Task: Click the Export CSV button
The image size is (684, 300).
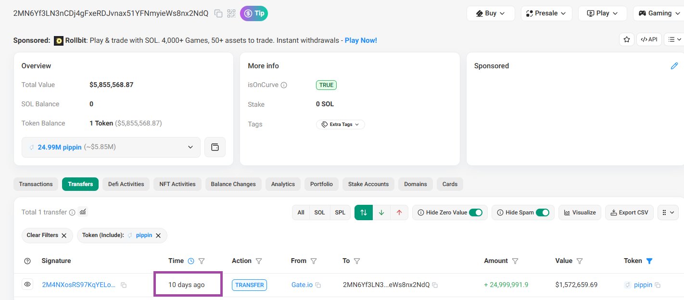Action: 629,212
